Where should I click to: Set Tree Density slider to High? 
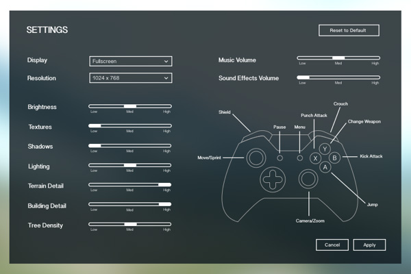(x=167, y=224)
